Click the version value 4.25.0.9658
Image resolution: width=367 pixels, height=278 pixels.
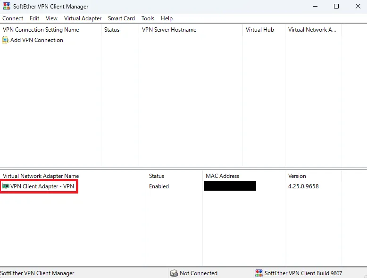point(303,186)
